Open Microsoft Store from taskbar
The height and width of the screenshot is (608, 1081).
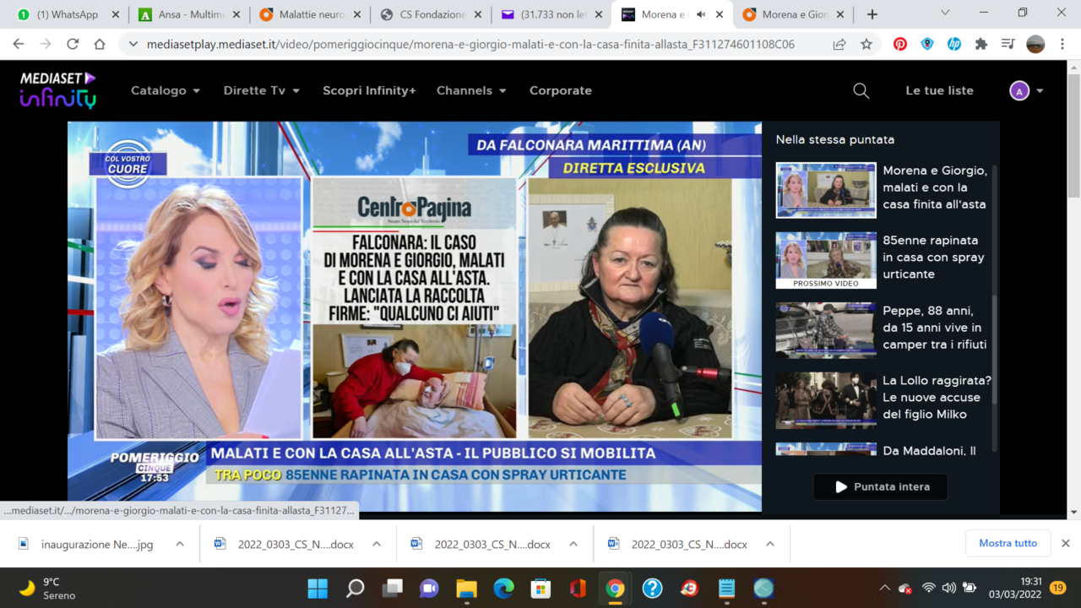(540, 588)
